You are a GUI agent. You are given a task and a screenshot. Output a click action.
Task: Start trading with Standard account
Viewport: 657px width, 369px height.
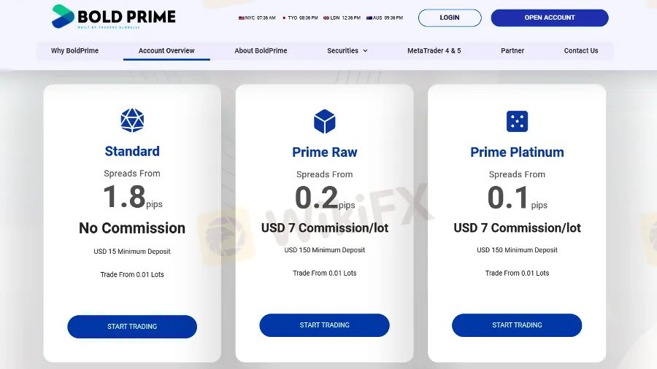click(x=132, y=327)
